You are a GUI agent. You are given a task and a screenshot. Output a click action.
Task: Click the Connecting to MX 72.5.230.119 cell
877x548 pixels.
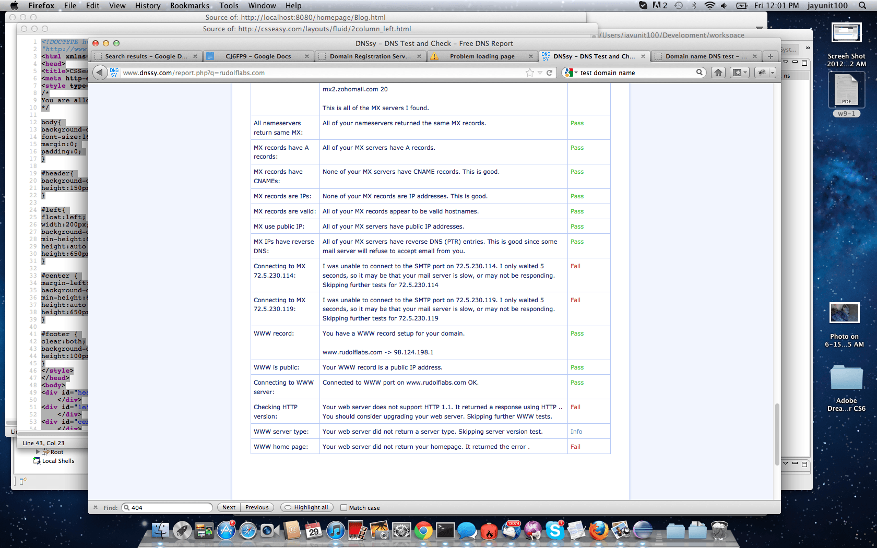[285, 309]
